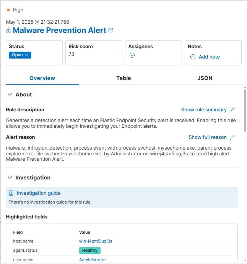Viewport: 247px width, 264px height.
Task: Collapse the Investigation section
Action: pyautogui.click(x=10, y=178)
